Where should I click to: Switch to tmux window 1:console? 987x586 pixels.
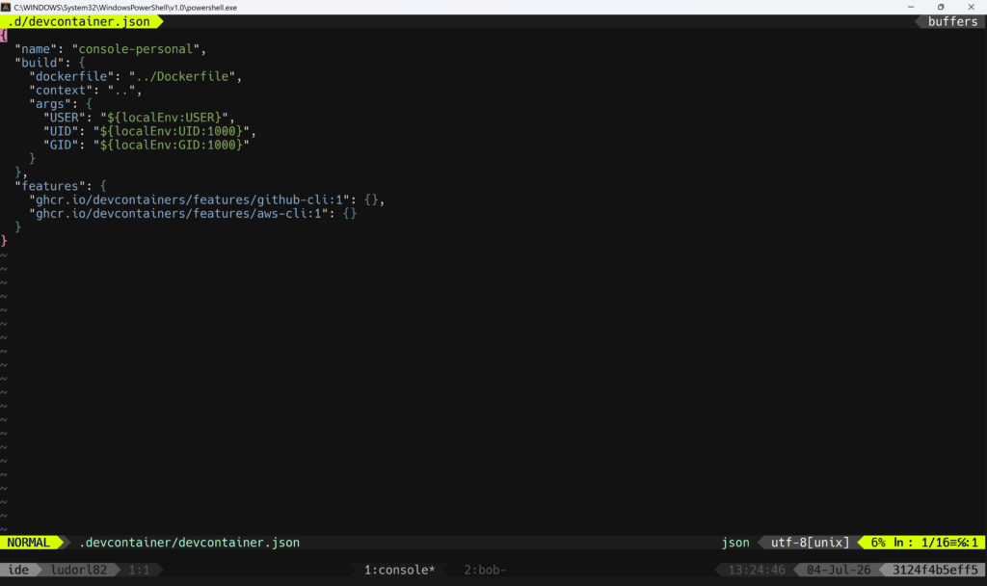click(400, 570)
